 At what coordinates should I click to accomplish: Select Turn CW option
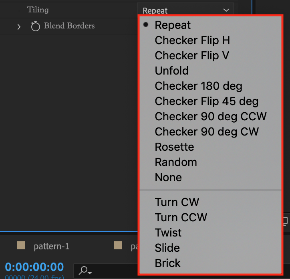pyautogui.click(x=177, y=202)
